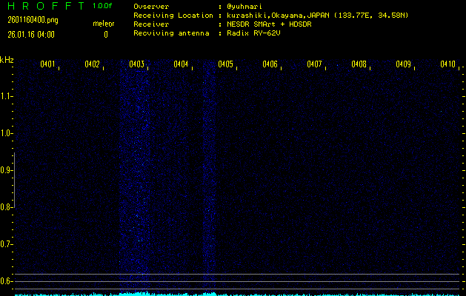Click the kHz axis unit label
The image size is (466, 296).
click(x=7, y=60)
